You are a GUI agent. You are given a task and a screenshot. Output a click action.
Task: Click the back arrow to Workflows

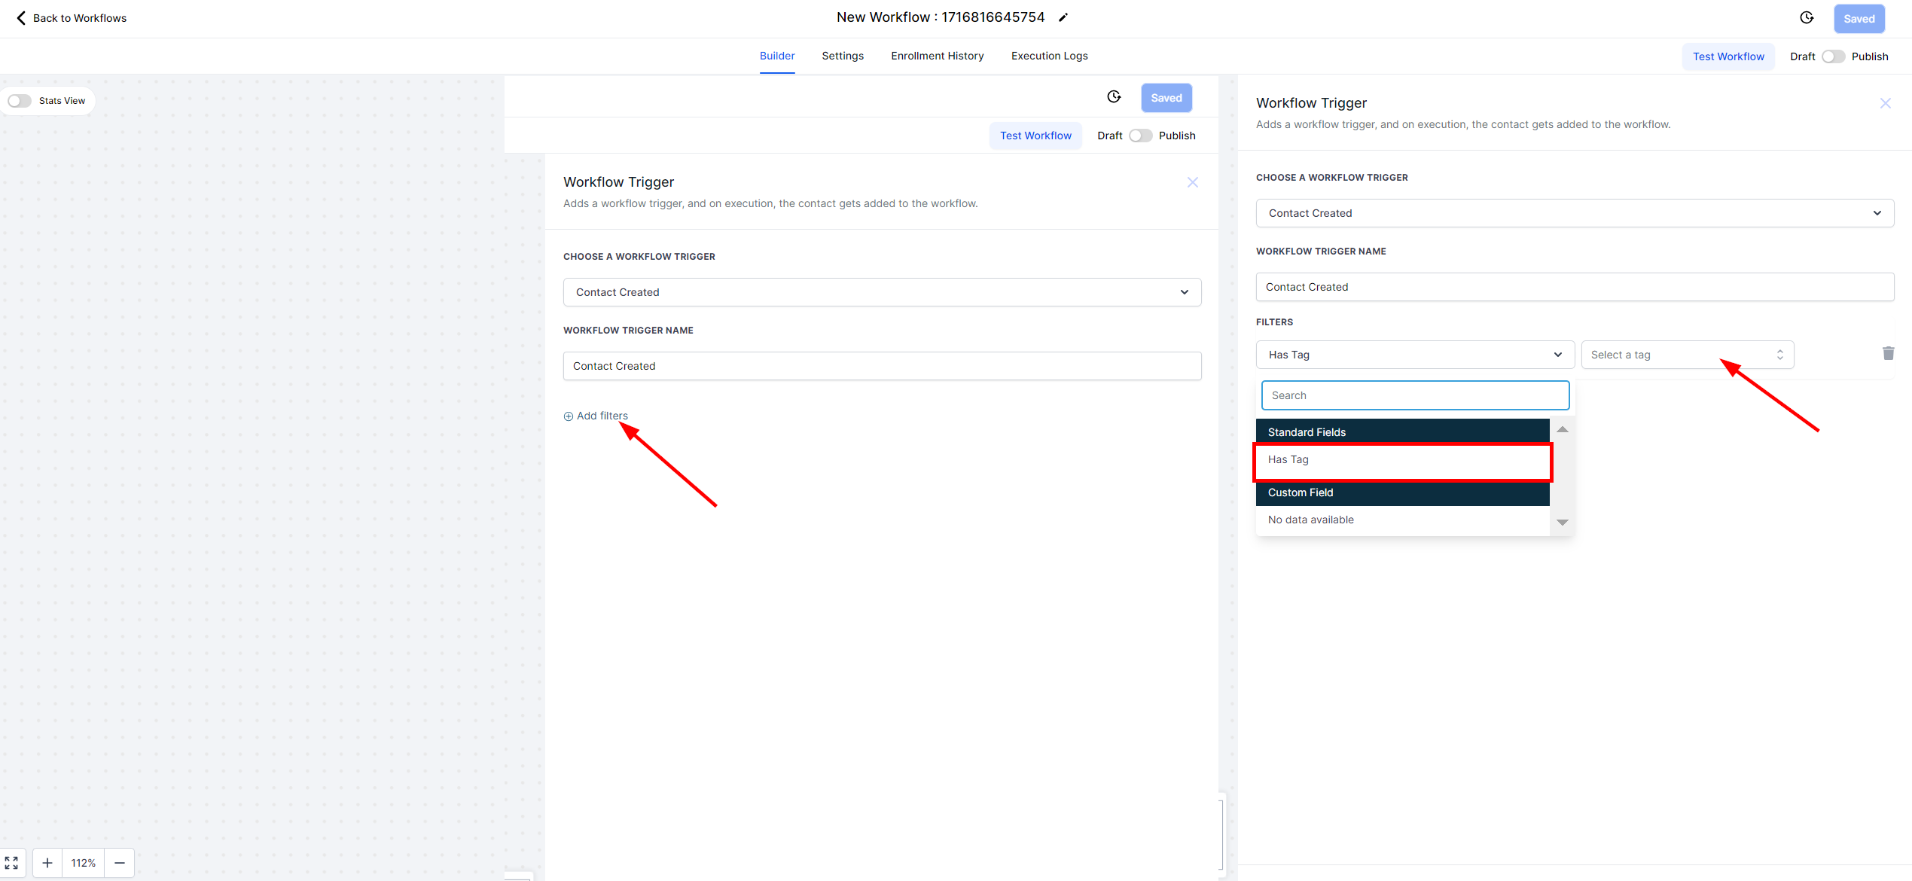21,18
